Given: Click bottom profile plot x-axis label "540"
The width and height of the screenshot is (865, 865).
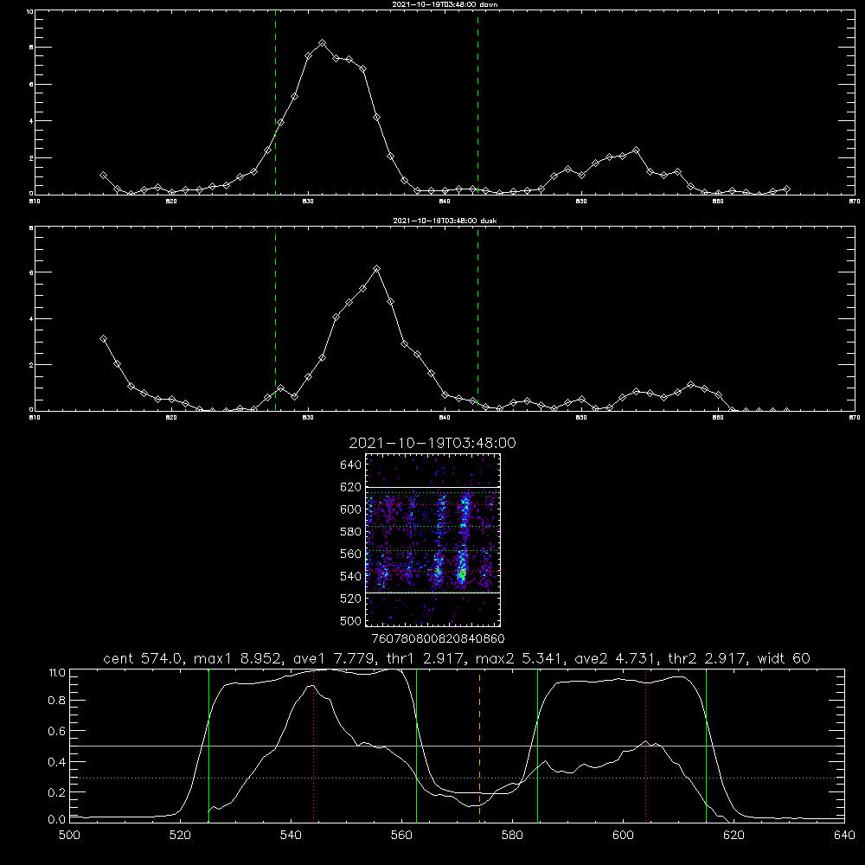Looking at the screenshot, I should (291, 836).
